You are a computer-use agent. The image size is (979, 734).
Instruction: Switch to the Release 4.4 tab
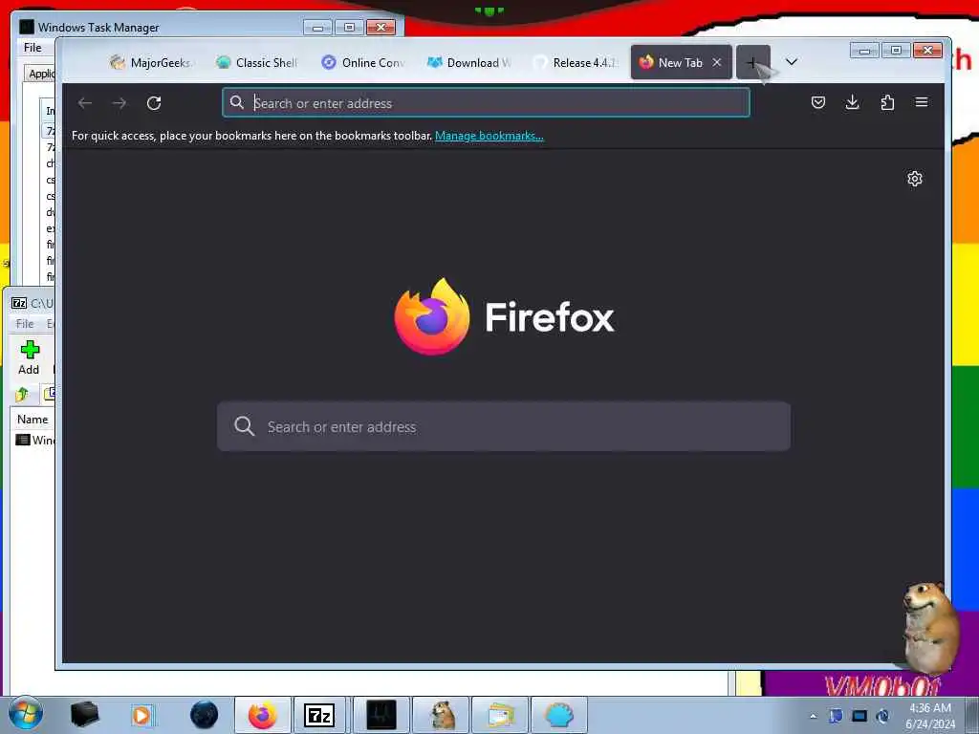click(x=575, y=62)
